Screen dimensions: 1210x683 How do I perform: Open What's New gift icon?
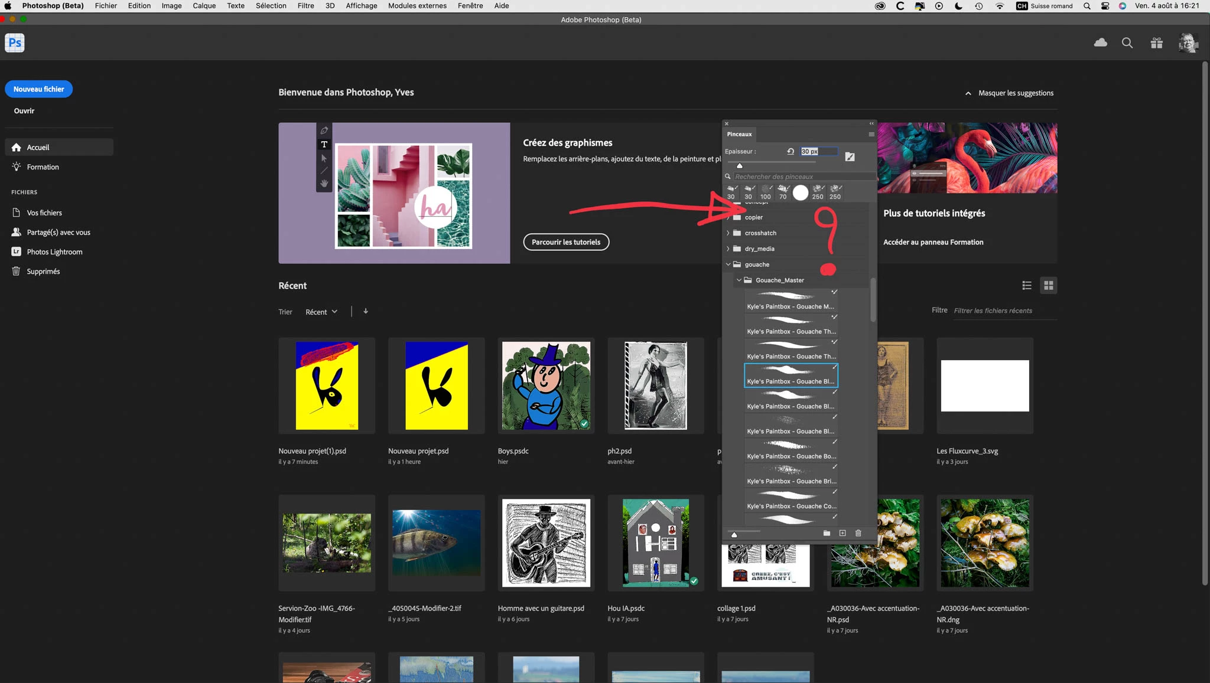[1156, 43]
